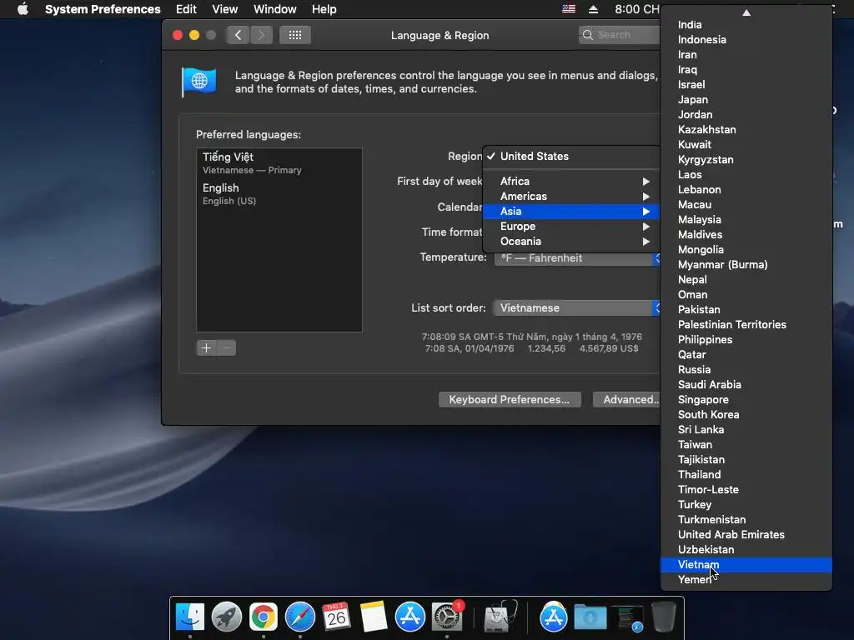
Task: Choose checked United States region
Action: click(x=571, y=156)
